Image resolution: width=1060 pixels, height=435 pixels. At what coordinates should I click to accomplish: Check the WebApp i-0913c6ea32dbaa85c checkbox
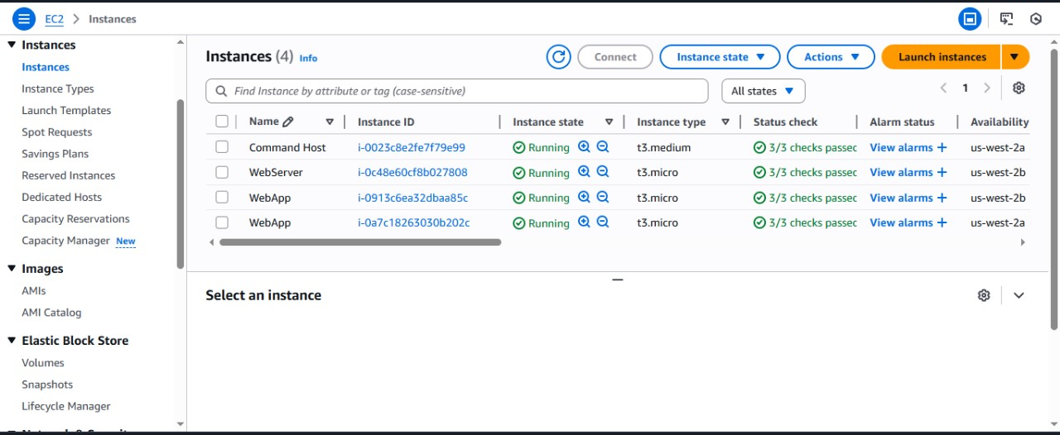221,198
